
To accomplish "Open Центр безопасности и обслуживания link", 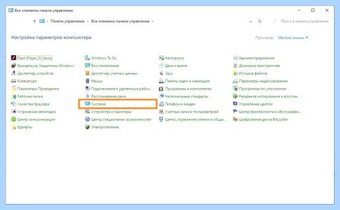I will (x=270, y=112).
